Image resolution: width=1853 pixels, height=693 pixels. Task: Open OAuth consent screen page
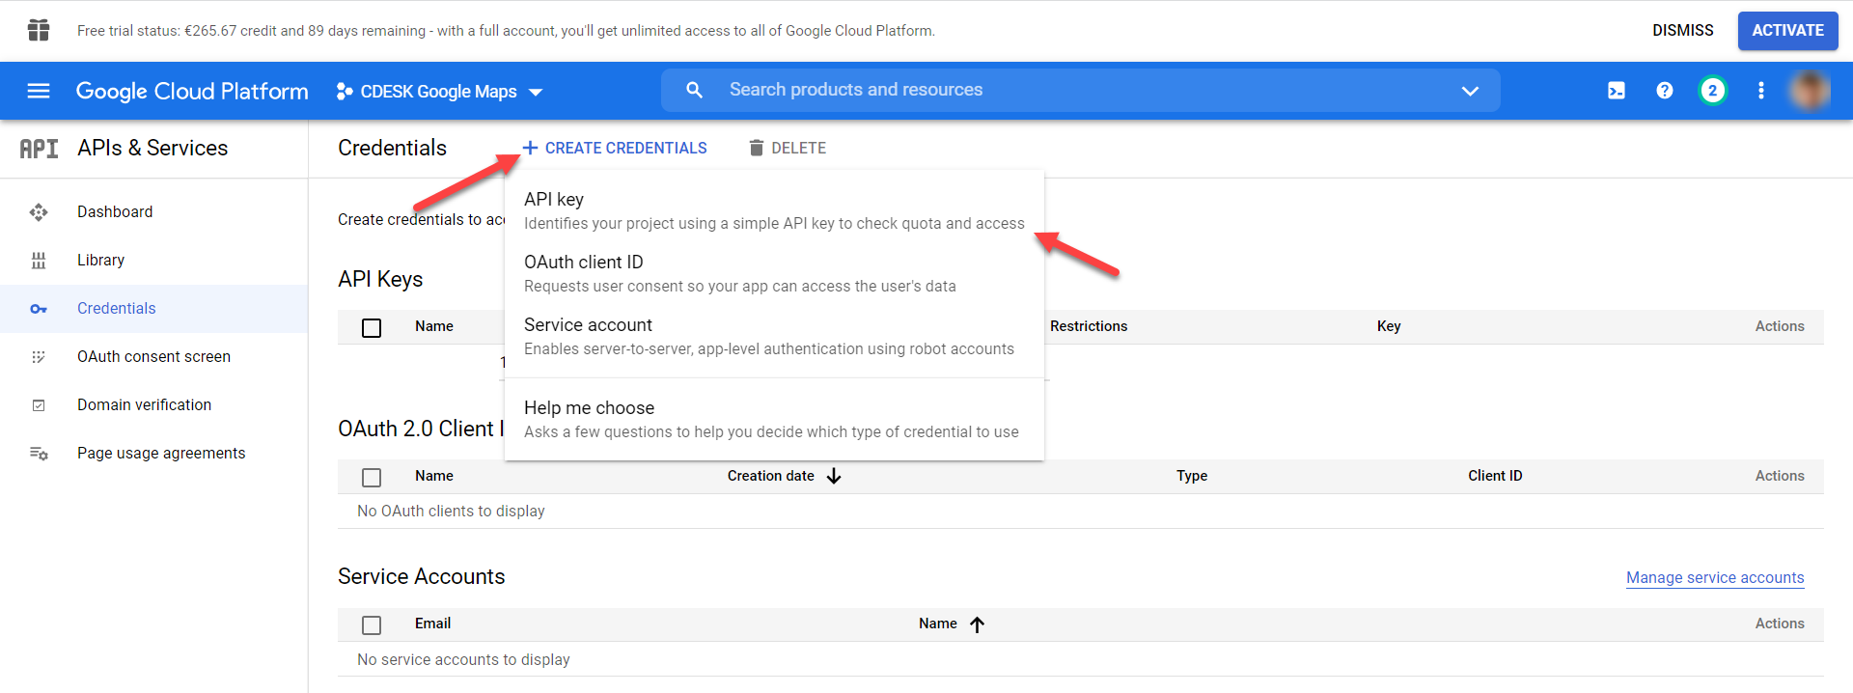tap(154, 357)
